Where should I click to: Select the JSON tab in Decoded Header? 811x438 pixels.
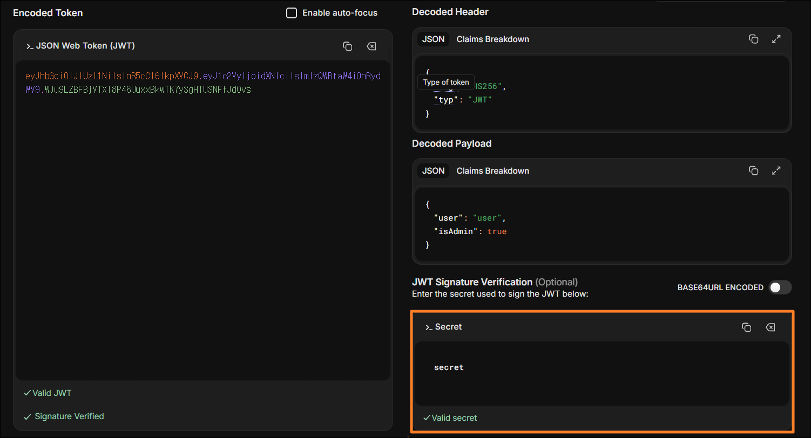433,39
